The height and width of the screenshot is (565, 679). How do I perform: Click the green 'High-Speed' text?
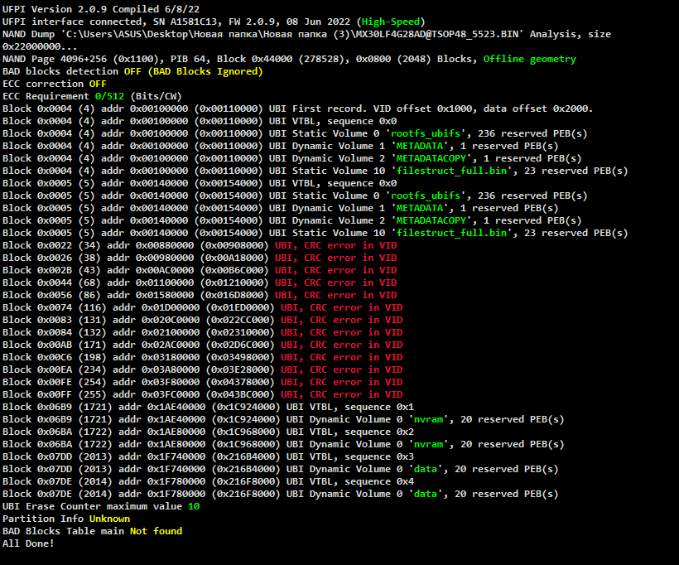click(x=391, y=22)
